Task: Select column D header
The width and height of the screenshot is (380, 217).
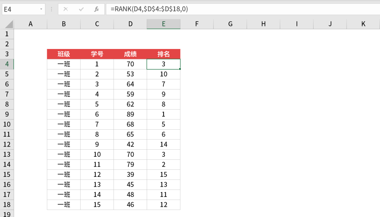Action: coord(130,24)
